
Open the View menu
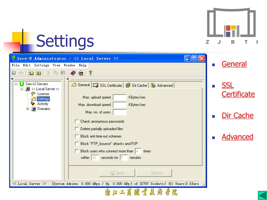click(56, 65)
